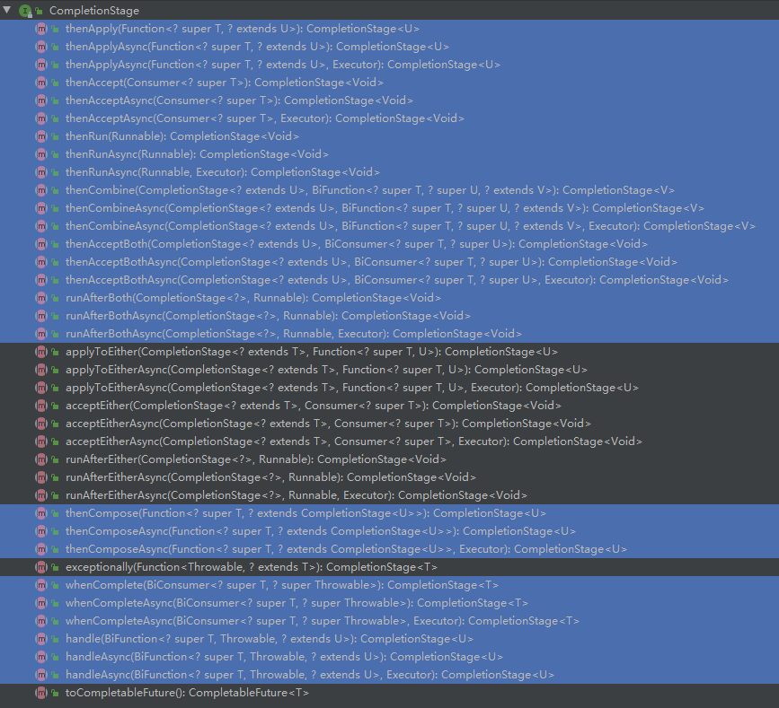Select runAfterEitherAsync with Executor

297,495
